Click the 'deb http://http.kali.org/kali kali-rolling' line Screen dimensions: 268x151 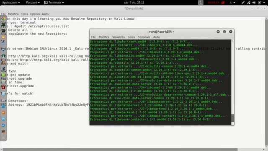(x=45, y=56)
